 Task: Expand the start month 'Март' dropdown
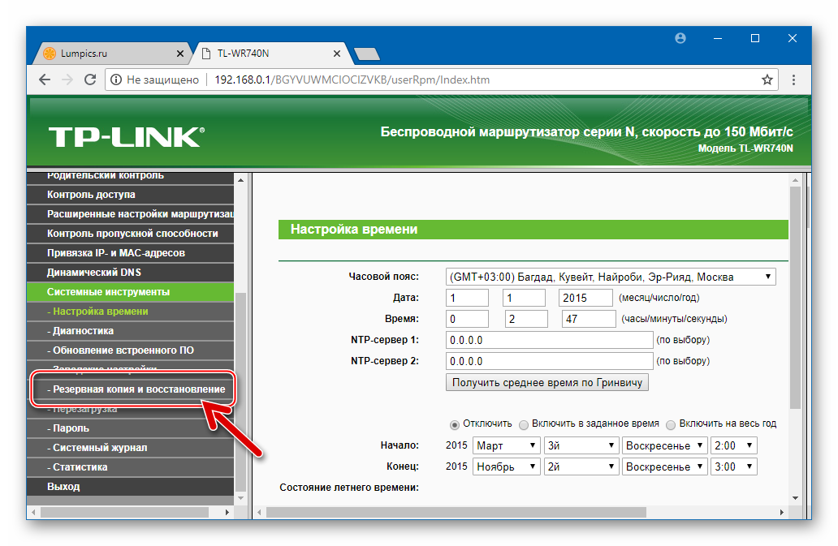(508, 445)
